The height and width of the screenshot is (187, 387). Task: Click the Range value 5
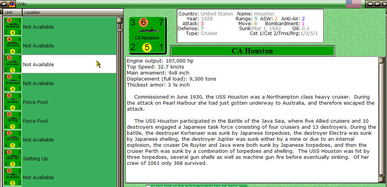click(x=256, y=19)
